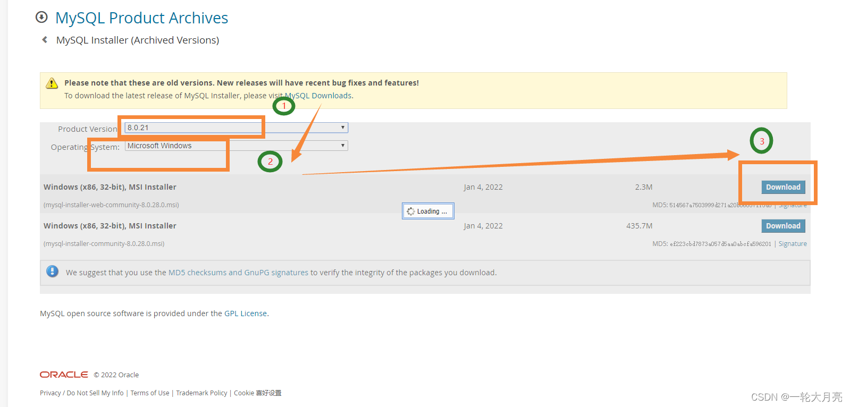The height and width of the screenshot is (407, 850).
Task: Click the mysql-installer-community-8.0.28.0.msi file name
Action: click(104, 244)
